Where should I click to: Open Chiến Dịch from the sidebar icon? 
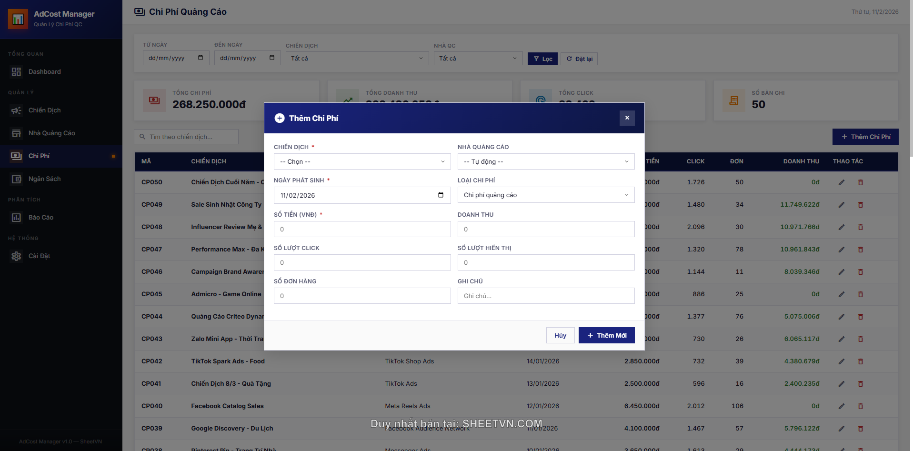[16, 110]
